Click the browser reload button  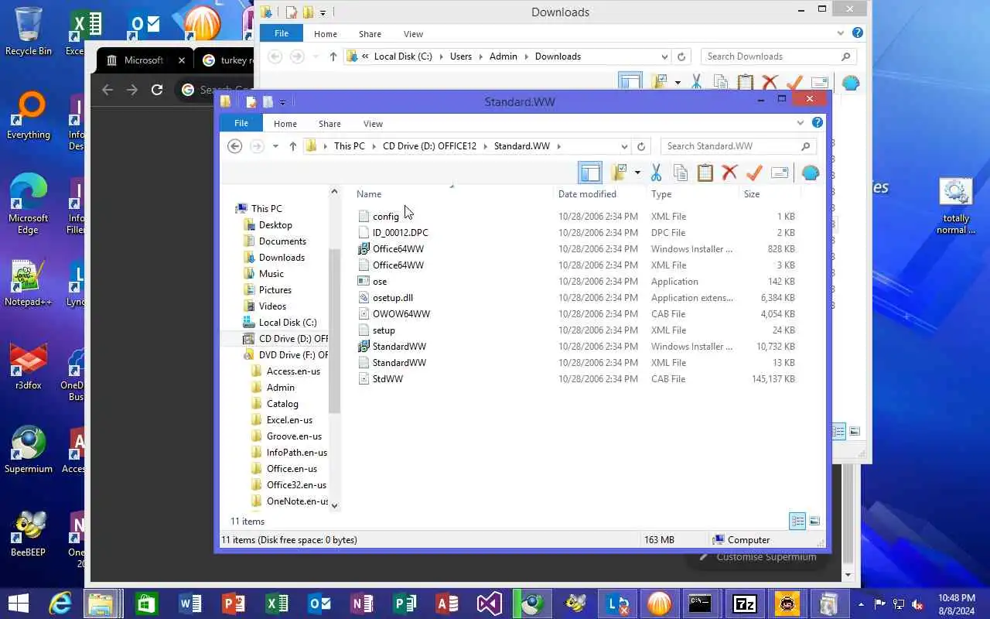pos(157,90)
